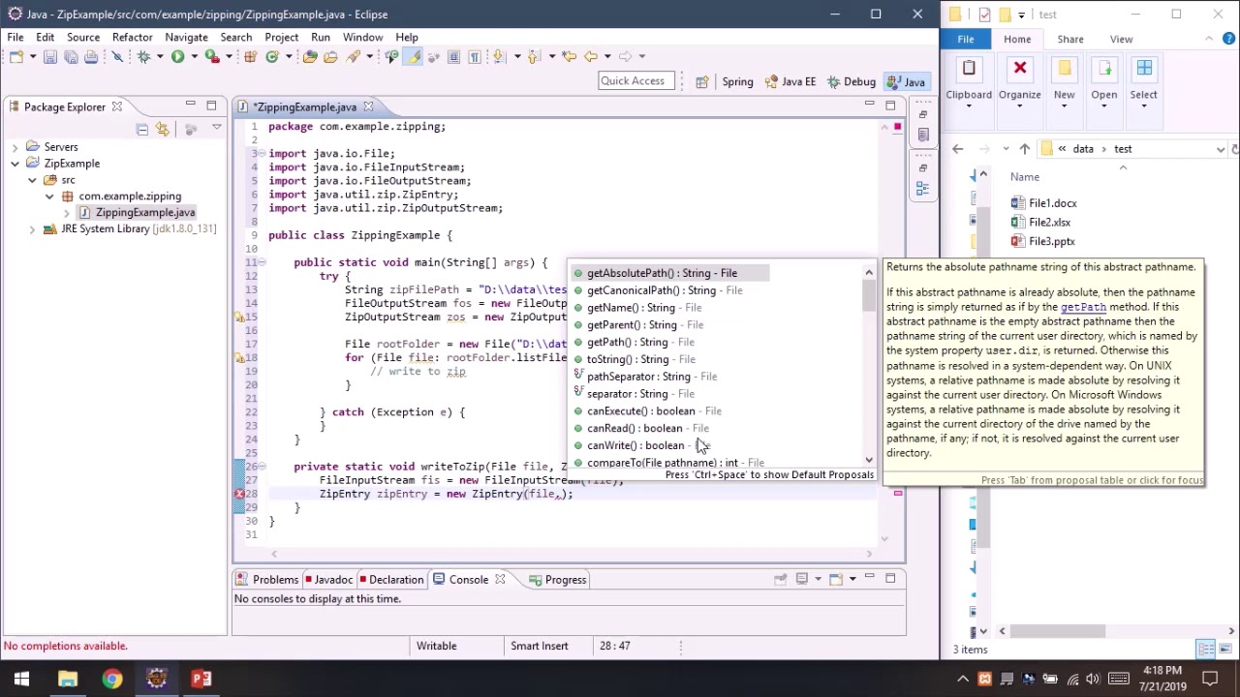This screenshot has width=1240, height=697.
Task: Click the Search flashlight toolbar icon
Action: pyautogui.click(x=353, y=56)
